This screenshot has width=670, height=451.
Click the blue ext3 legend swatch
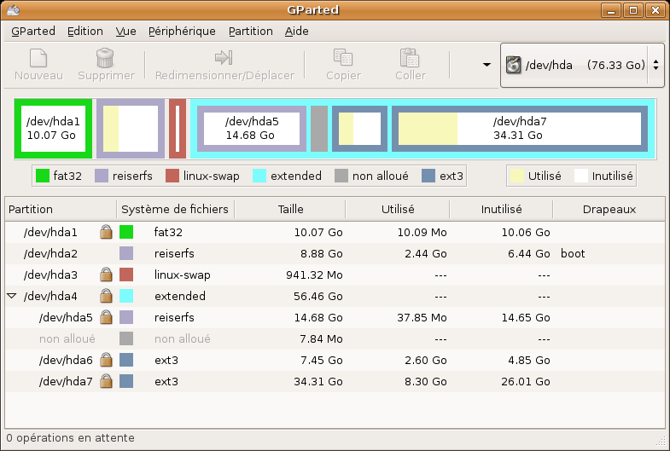point(428,176)
